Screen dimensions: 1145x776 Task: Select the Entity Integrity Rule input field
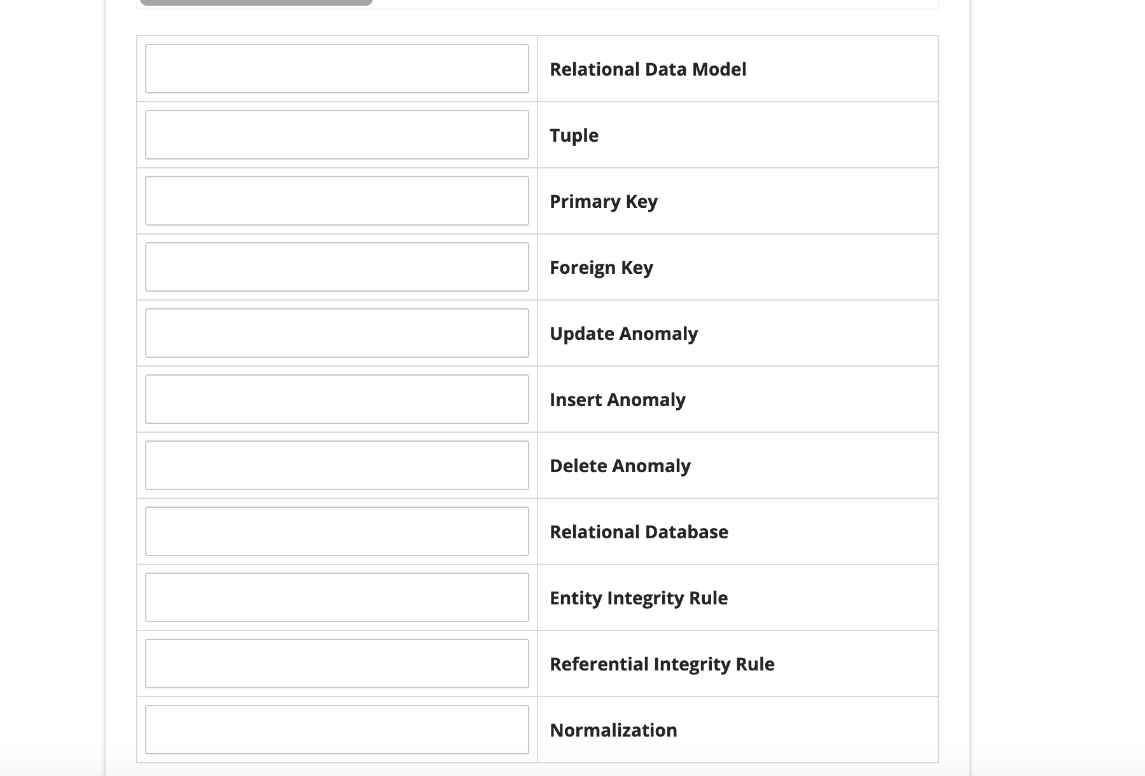[x=337, y=597]
